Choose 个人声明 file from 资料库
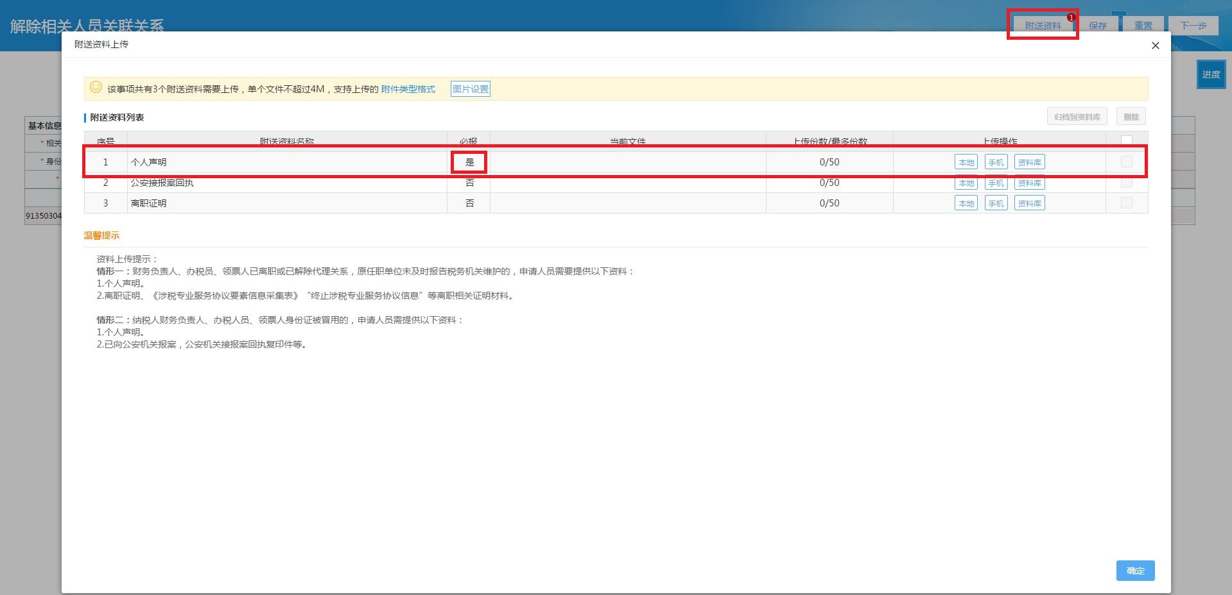 coord(1029,162)
